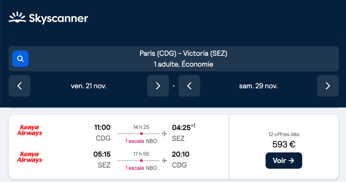Go to previous return date
The width and height of the screenshot is (346, 182).
(x=189, y=86)
